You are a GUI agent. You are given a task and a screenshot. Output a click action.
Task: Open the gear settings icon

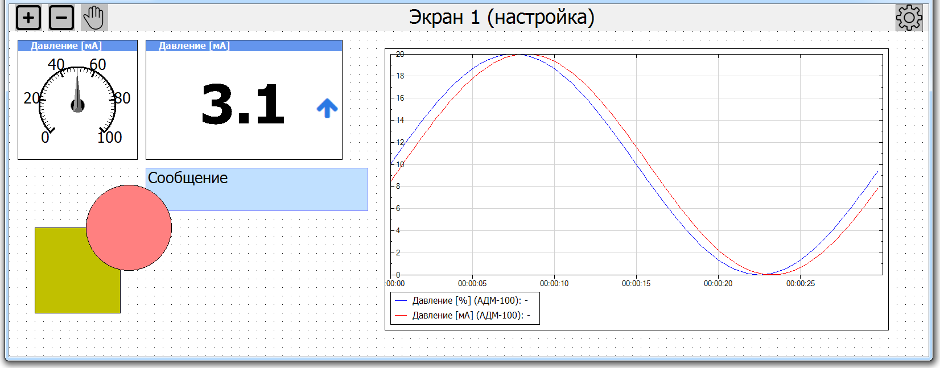pyautogui.click(x=909, y=18)
